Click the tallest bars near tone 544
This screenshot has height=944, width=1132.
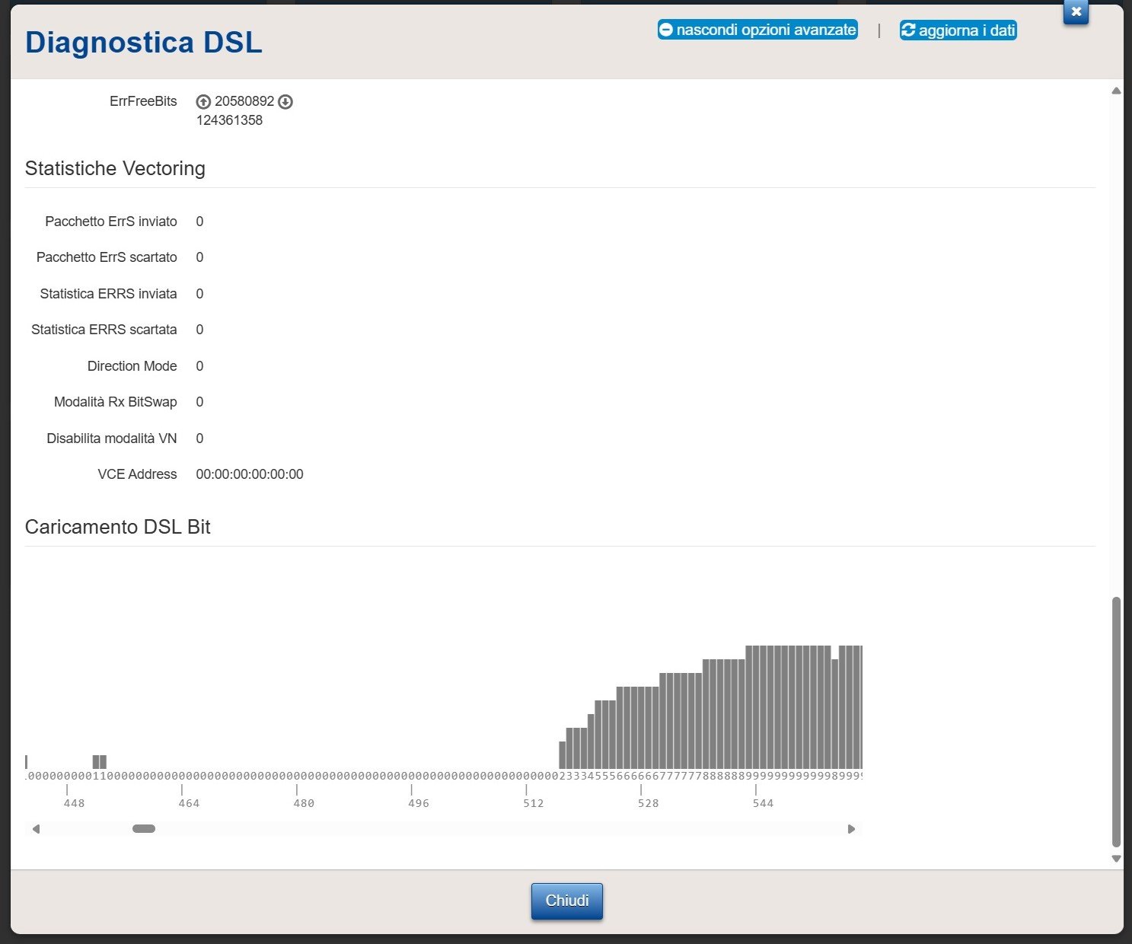(788, 706)
